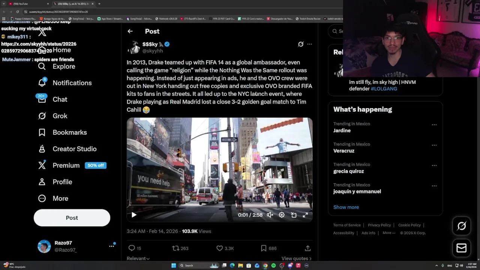
Task: Open account menu dots next to Razo97
Action: pos(111,246)
